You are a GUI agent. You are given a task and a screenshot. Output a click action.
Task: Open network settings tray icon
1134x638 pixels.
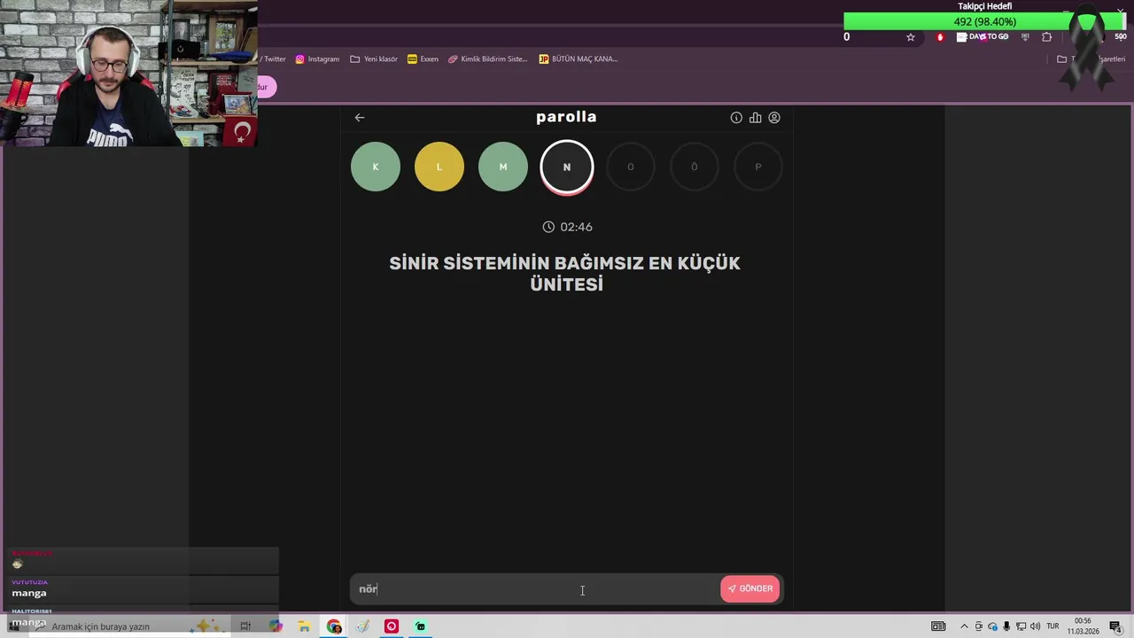pos(1021,626)
